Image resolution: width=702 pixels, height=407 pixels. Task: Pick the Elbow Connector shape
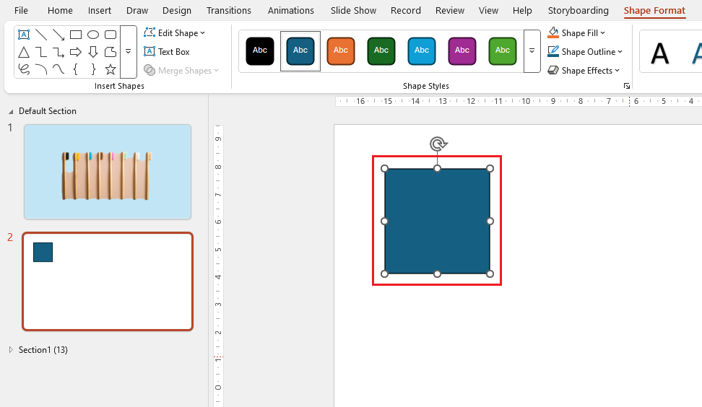point(41,53)
